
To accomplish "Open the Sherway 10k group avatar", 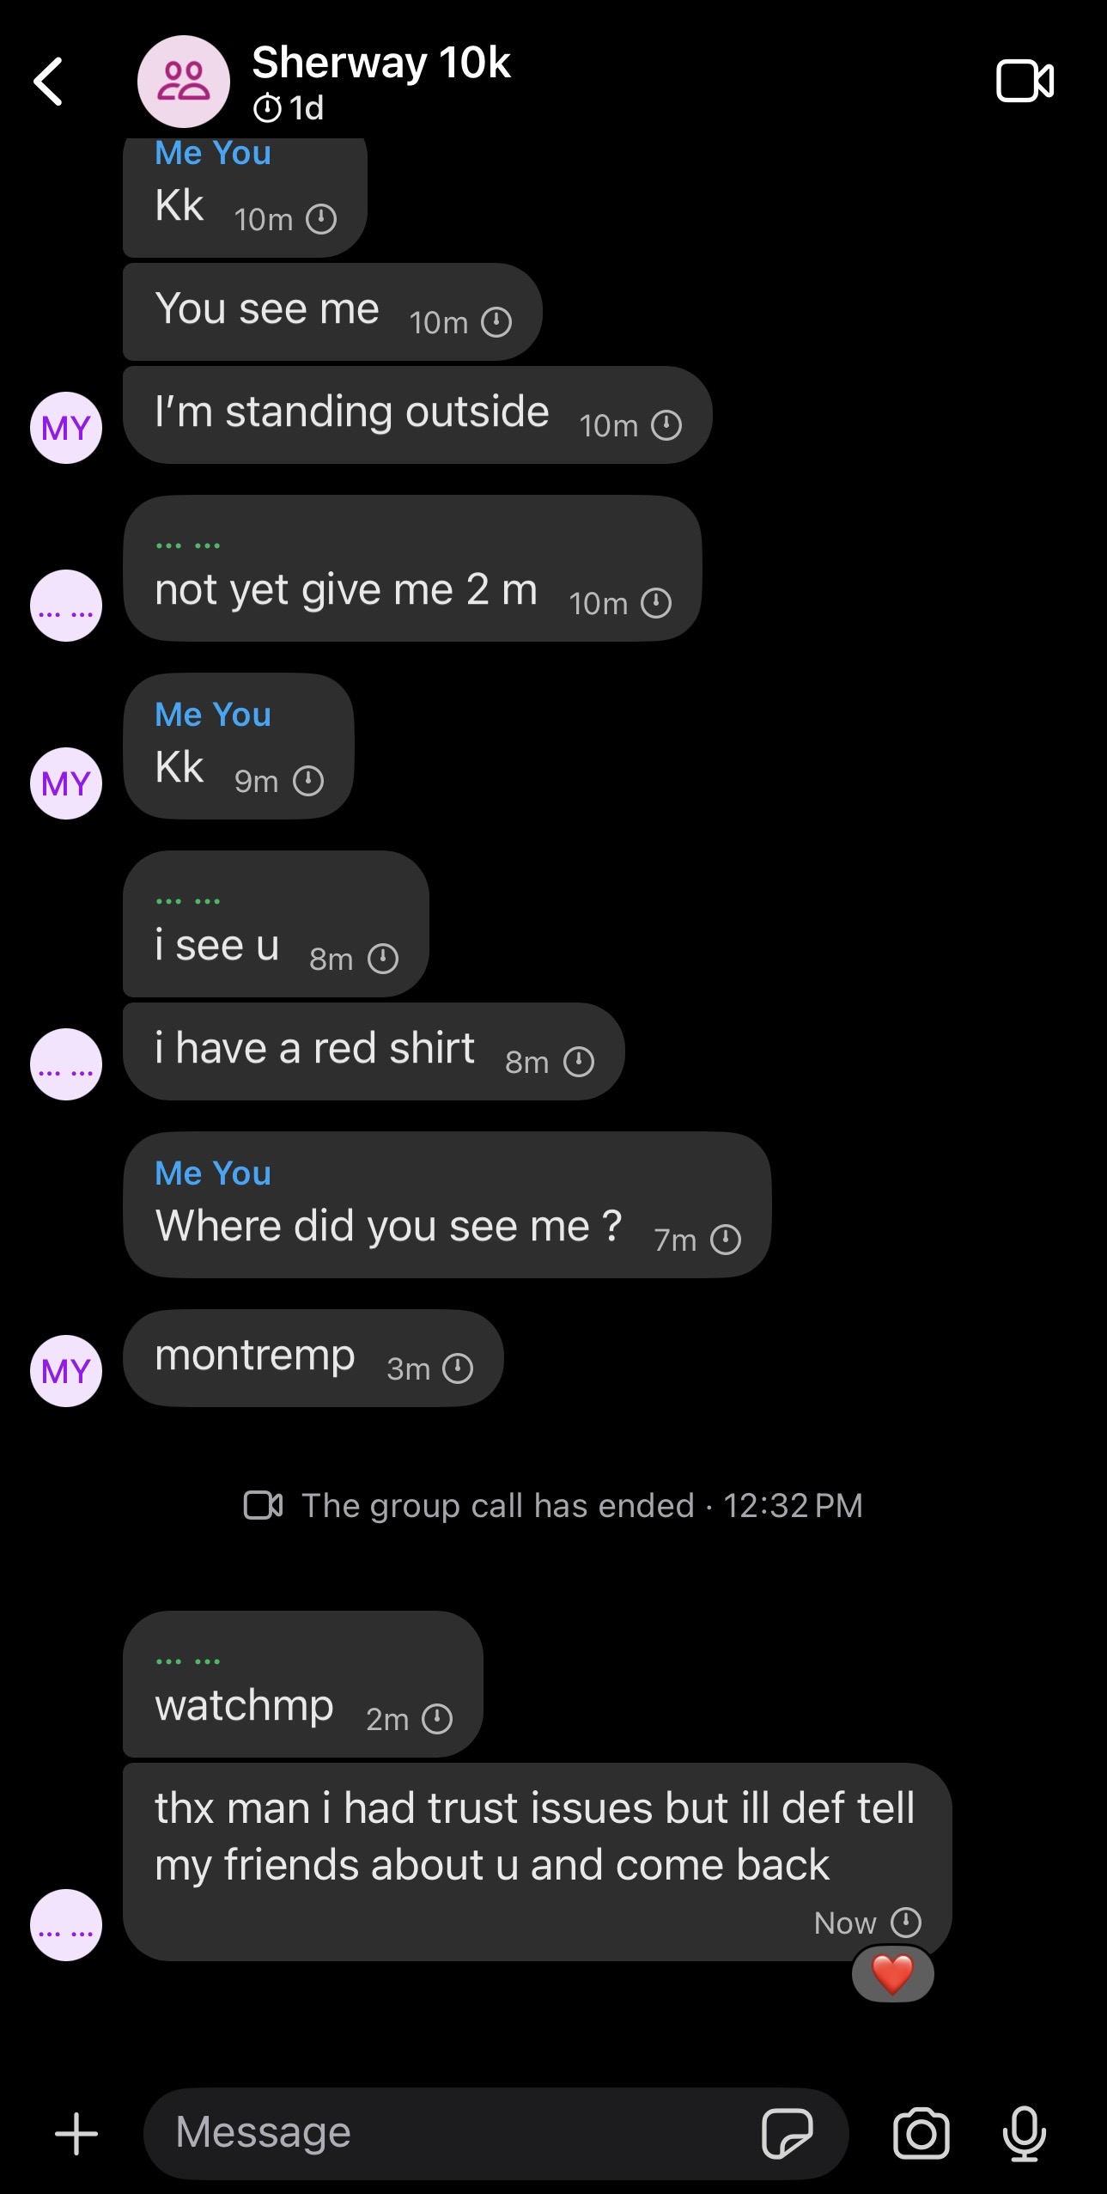I will (183, 82).
